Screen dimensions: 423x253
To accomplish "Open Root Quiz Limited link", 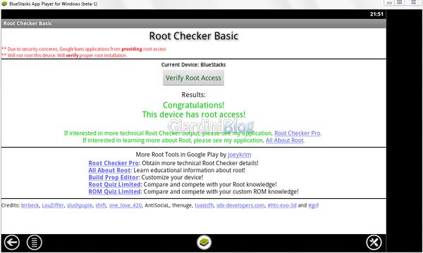I will click(114, 185).
